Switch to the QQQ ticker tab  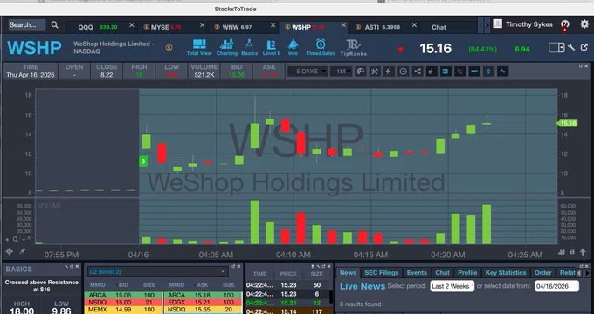[x=101, y=27]
